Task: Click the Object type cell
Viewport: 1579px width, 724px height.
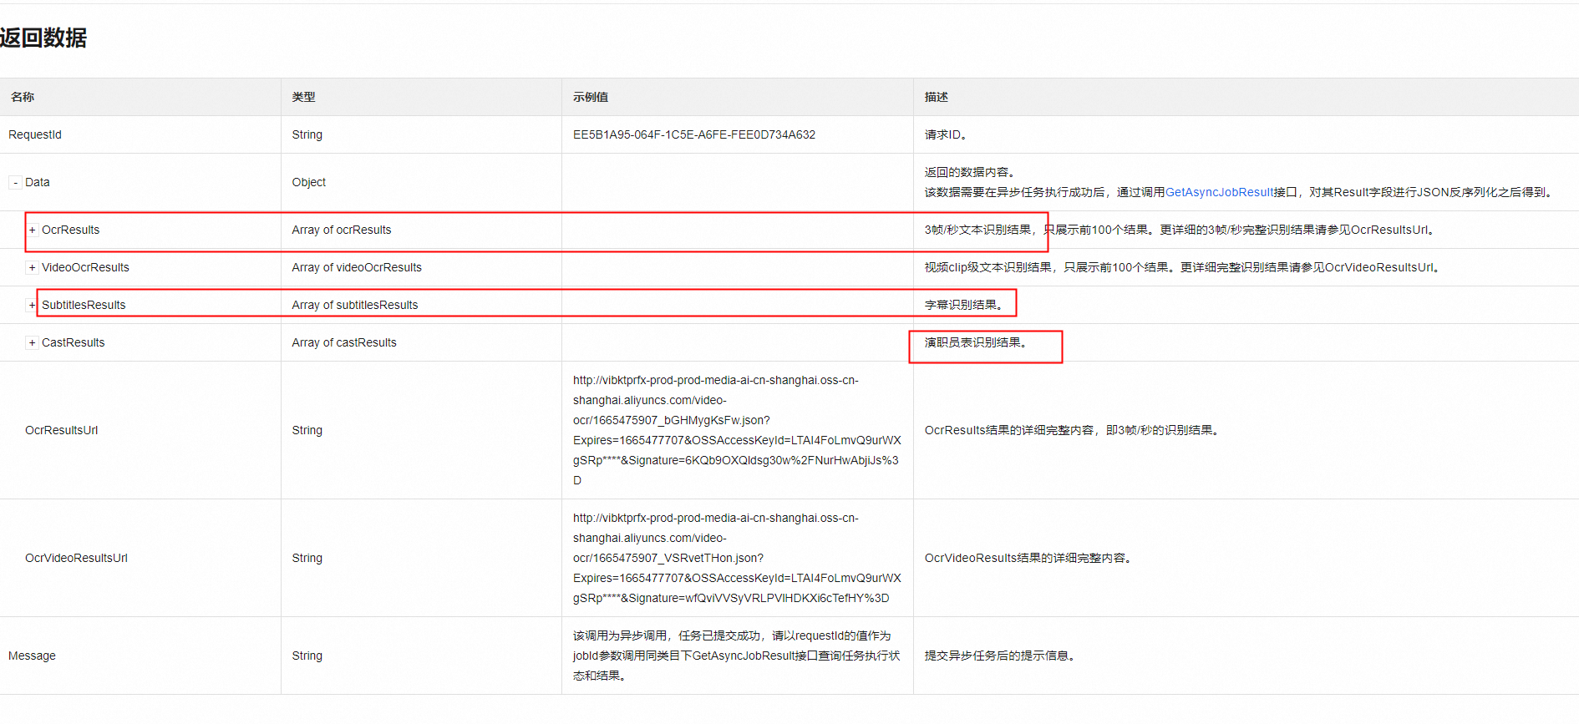Action: [x=309, y=182]
